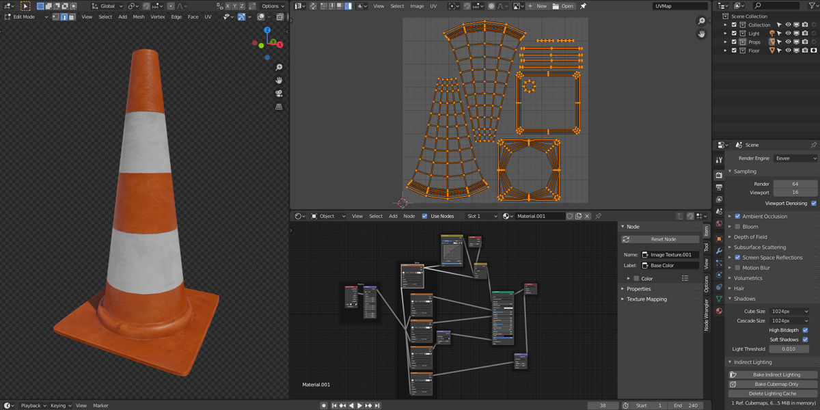The height and width of the screenshot is (410, 820).
Task: Enable Motion Blur checkbox
Action: (737, 268)
